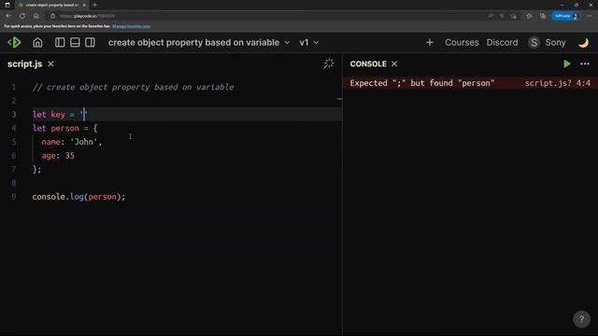
Task: Open the Manage favorites now link
Action: click(131, 26)
